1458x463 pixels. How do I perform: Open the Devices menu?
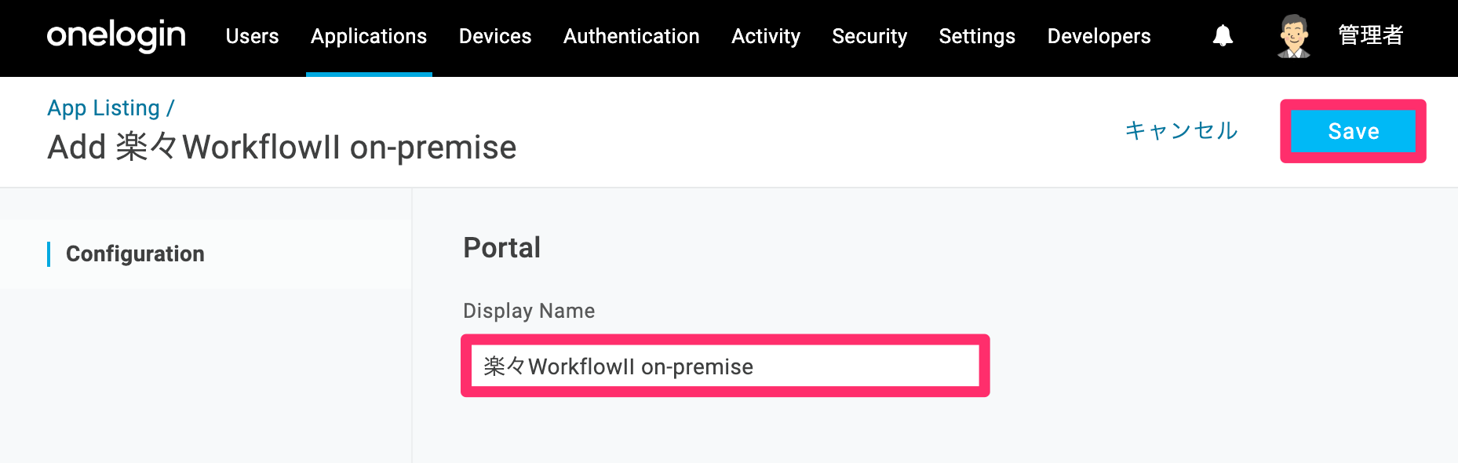(x=495, y=36)
